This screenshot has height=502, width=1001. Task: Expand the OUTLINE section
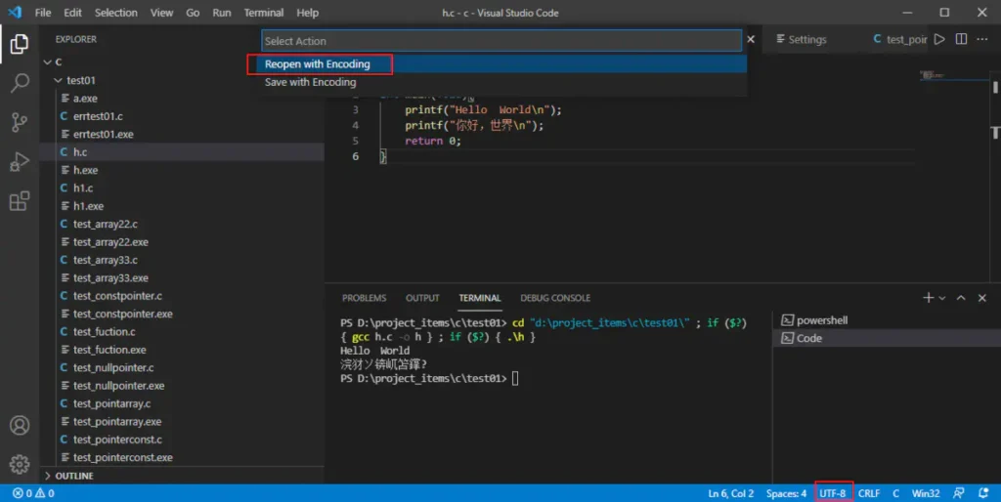pos(74,476)
